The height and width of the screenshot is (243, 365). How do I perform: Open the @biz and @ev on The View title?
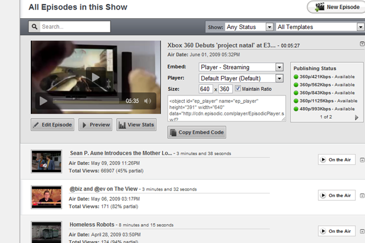(104, 189)
